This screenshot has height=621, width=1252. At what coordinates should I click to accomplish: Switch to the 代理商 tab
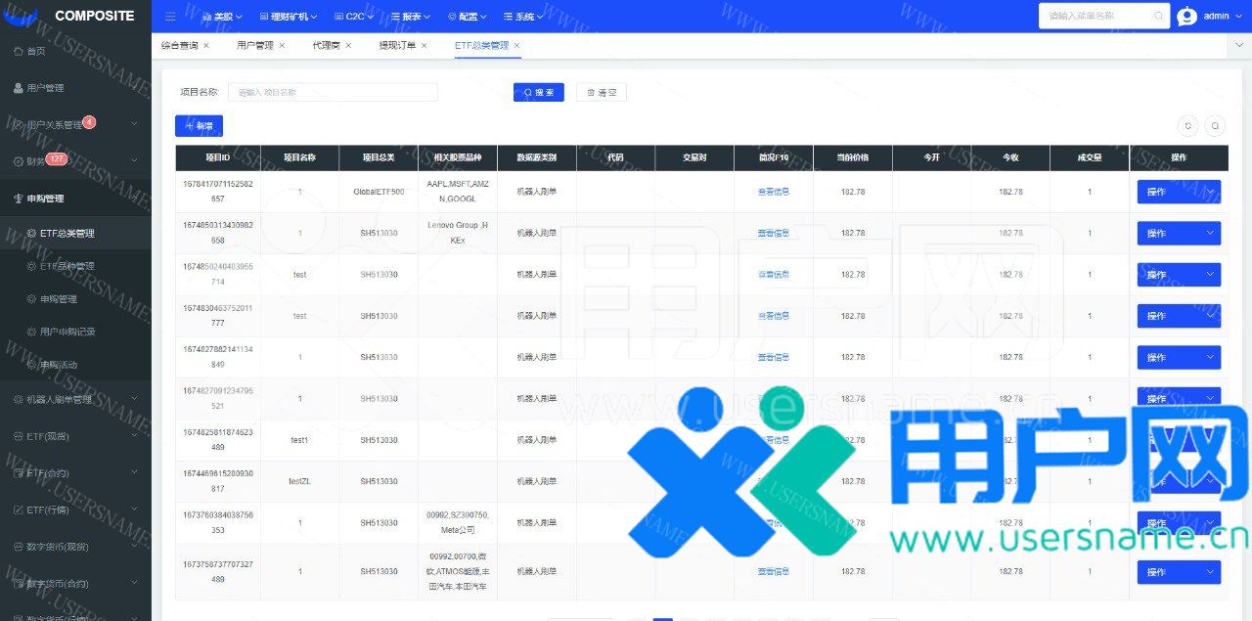pyautogui.click(x=326, y=46)
